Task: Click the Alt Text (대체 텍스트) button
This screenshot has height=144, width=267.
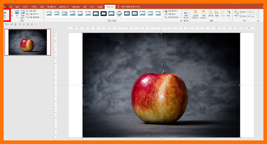Action: [186, 15]
